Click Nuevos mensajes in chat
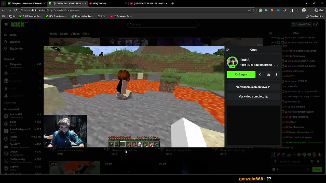 pos(296,143)
